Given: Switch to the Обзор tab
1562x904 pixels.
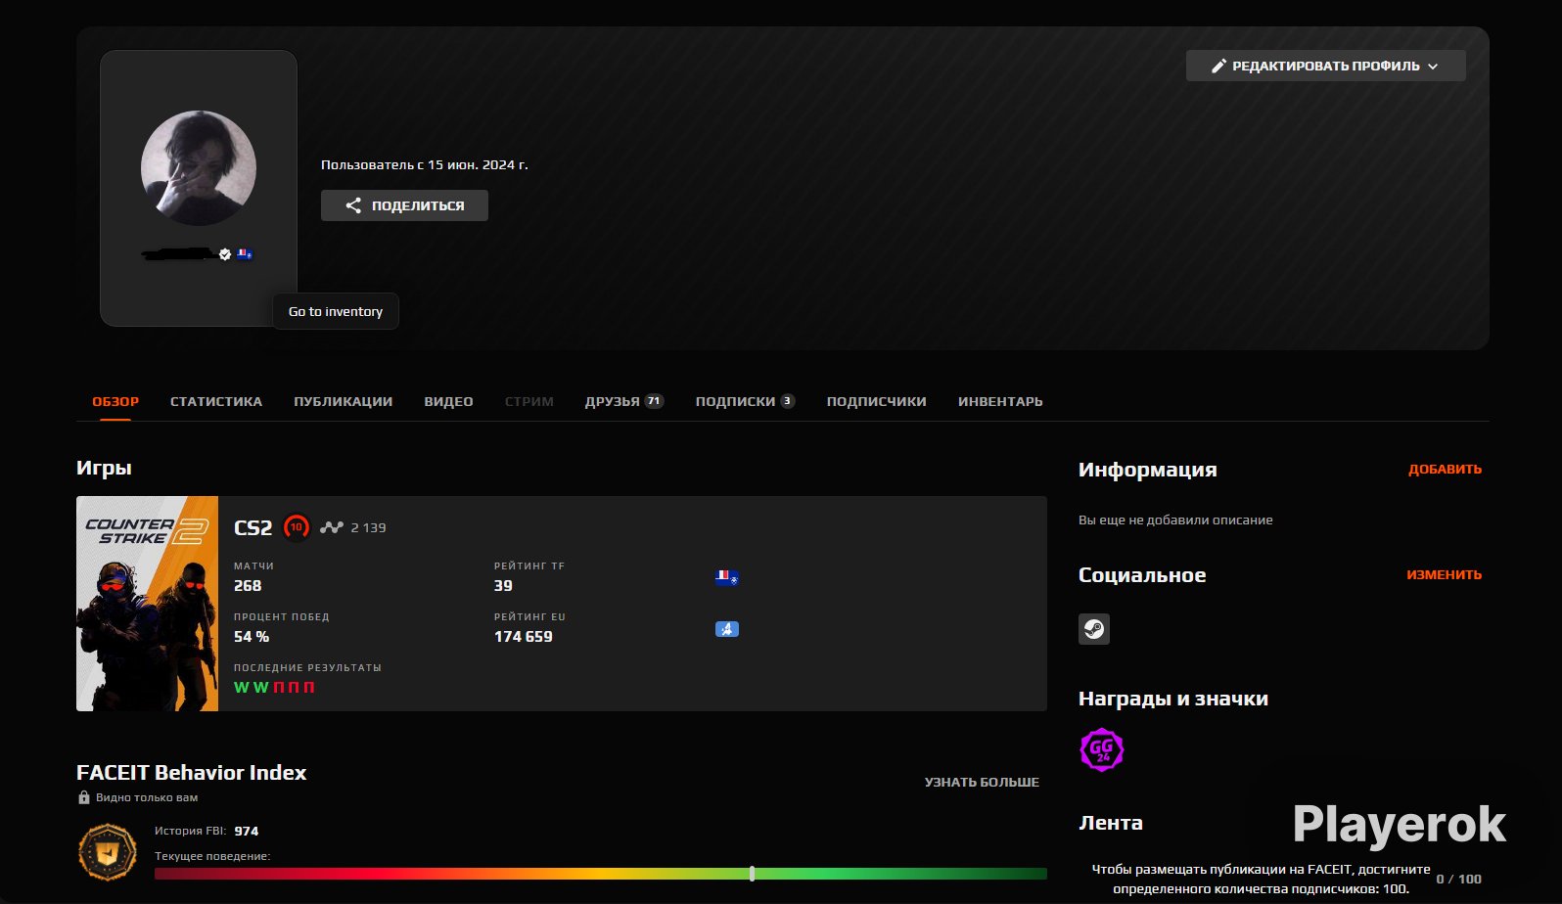Looking at the screenshot, I should [x=115, y=401].
